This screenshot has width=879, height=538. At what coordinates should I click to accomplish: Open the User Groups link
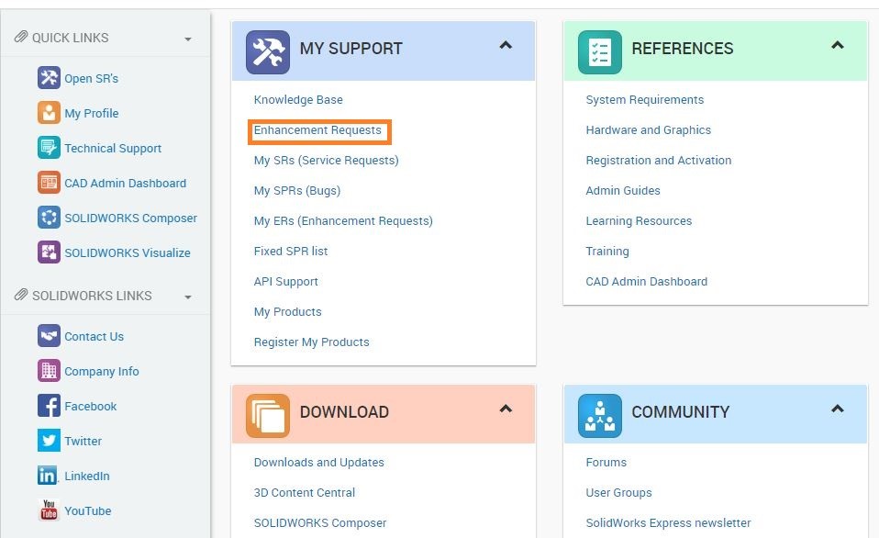[x=619, y=493]
